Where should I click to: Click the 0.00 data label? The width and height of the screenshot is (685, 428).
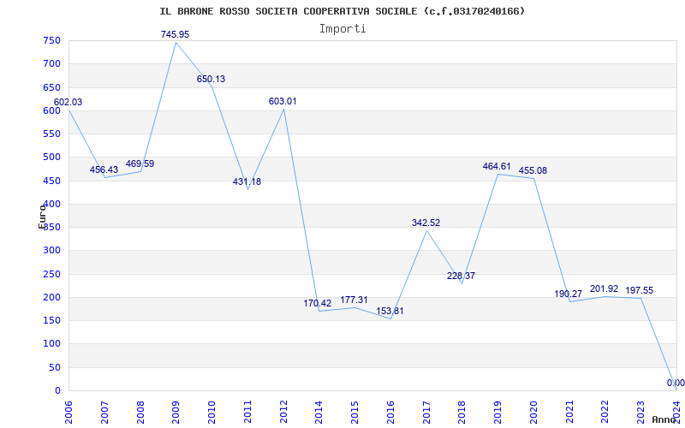coord(676,383)
